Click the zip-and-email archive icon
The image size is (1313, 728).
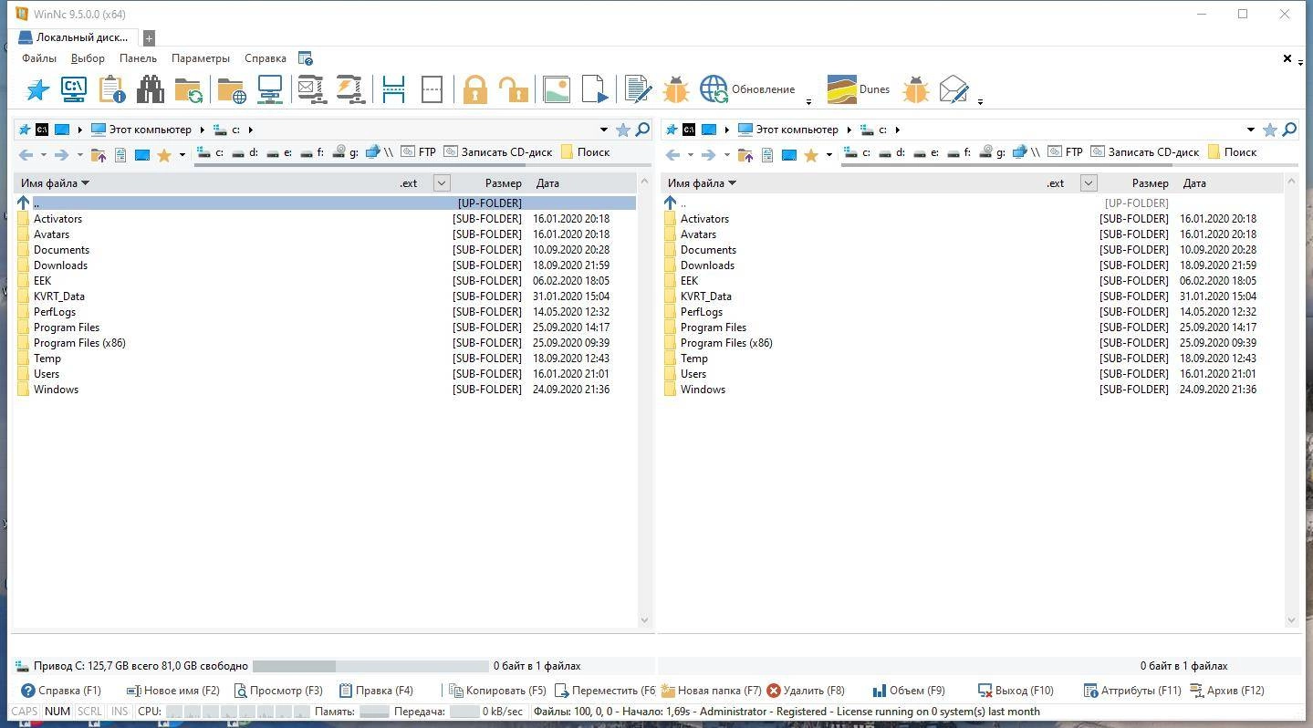tap(312, 89)
